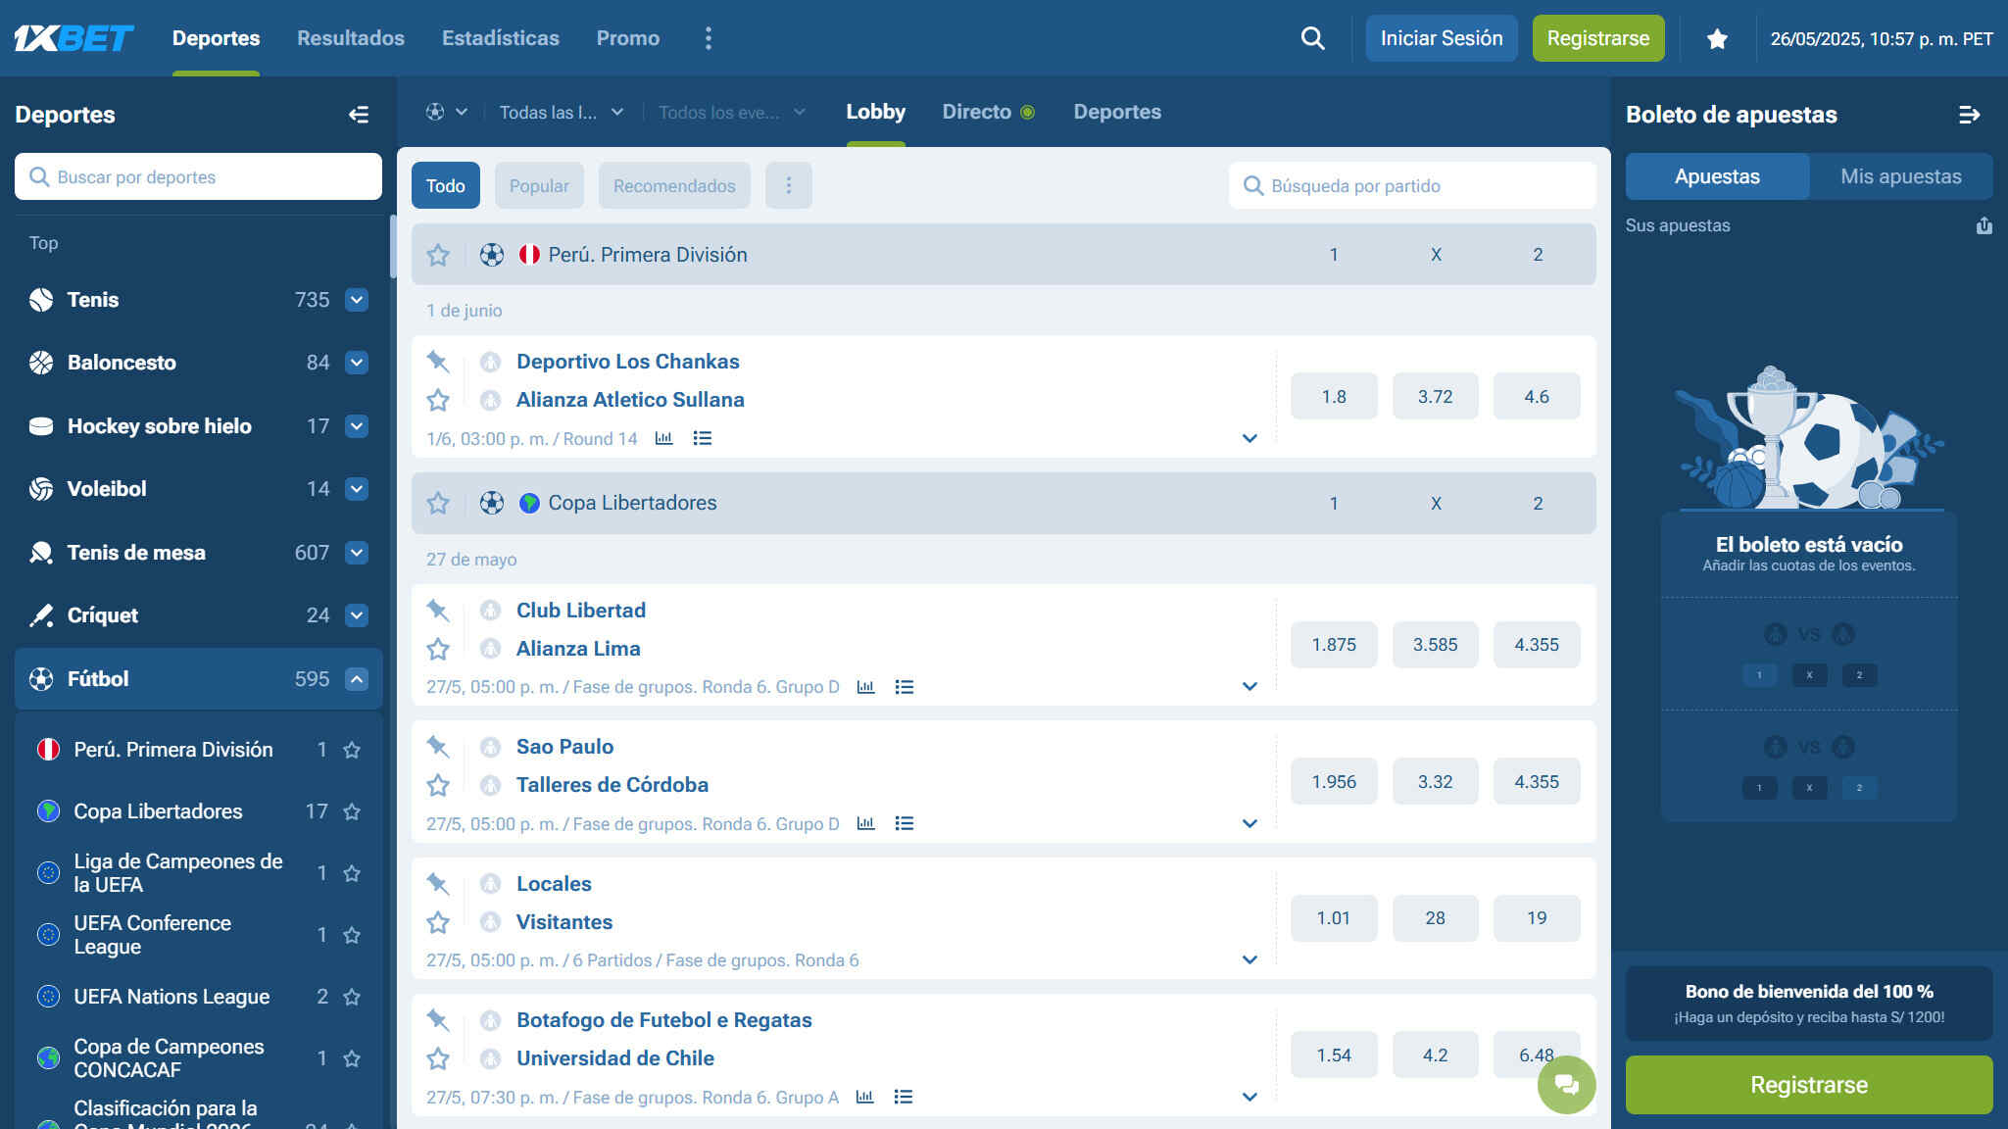Favorite the Visitantes match star
Viewport: 2008px width, 1129px height.
438,922
